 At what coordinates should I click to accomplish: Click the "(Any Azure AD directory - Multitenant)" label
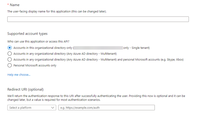pos(91,53)
